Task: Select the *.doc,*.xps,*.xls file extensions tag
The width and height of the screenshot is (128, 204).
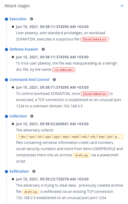Action: 70,137
